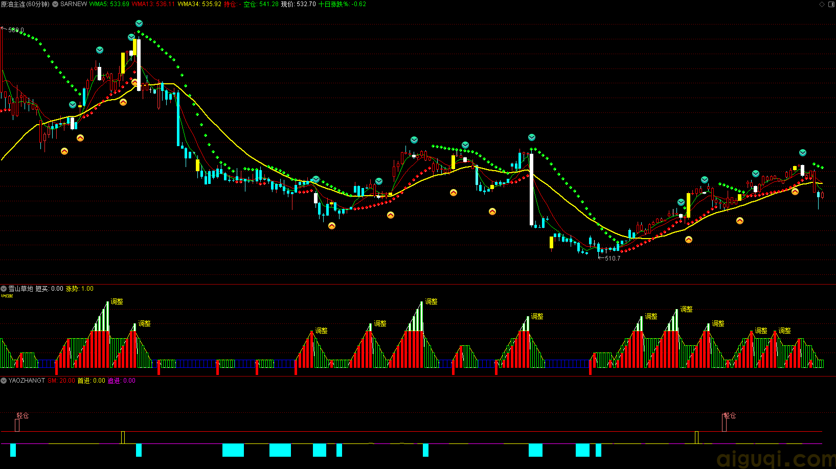Click the 短买: 0.00 value
The width and height of the screenshot is (836, 469).
tap(50, 289)
